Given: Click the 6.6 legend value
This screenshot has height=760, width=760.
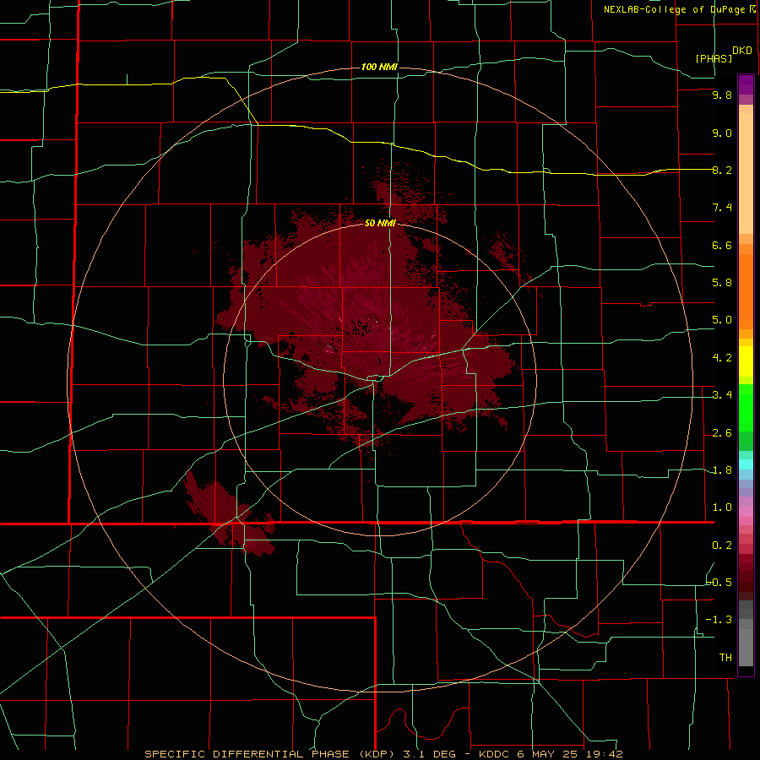Looking at the screenshot, I should tap(722, 245).
